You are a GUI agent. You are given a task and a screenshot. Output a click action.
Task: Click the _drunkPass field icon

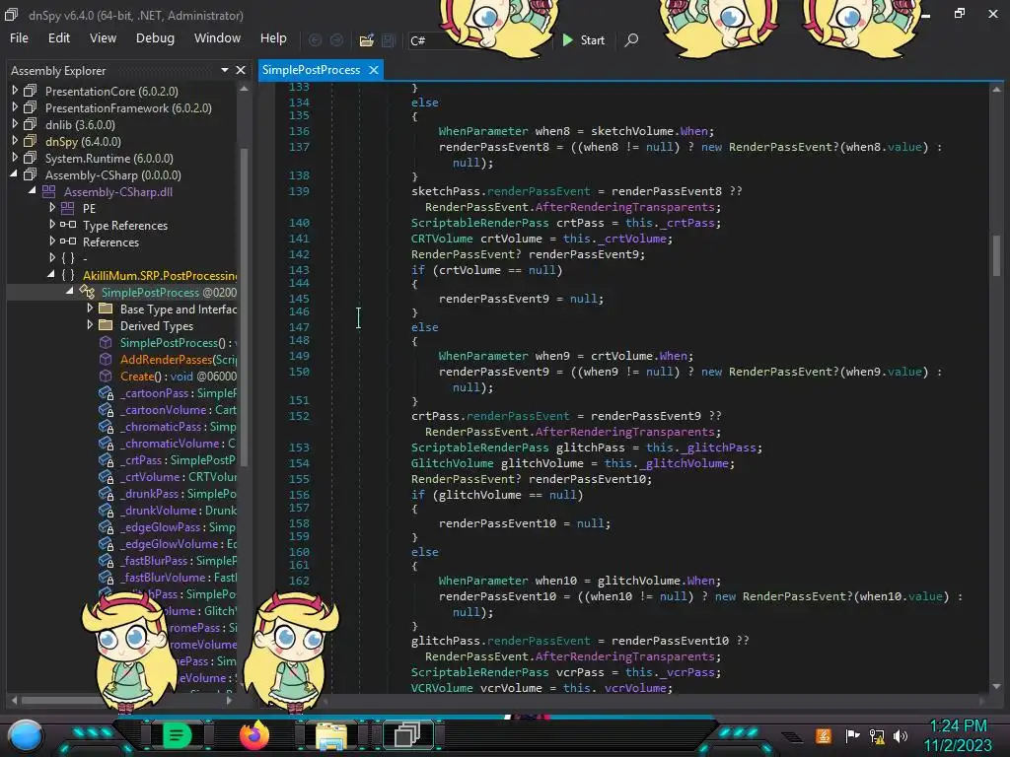click(x=107, y=494)
